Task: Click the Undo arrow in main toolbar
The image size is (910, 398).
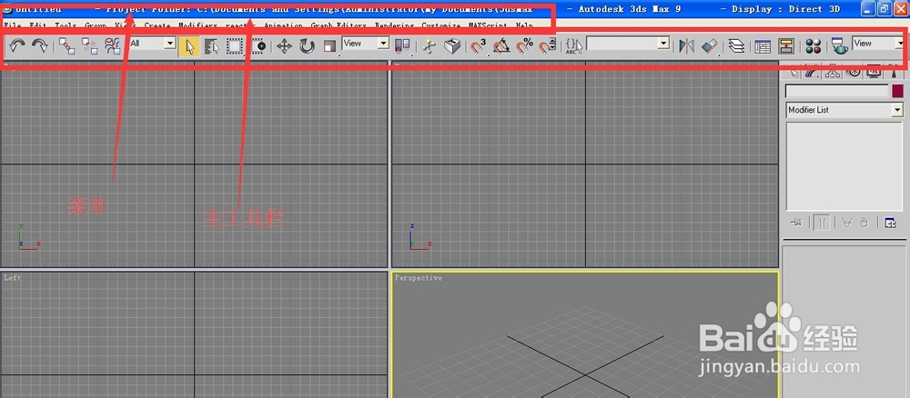Action: pos(16,46)
